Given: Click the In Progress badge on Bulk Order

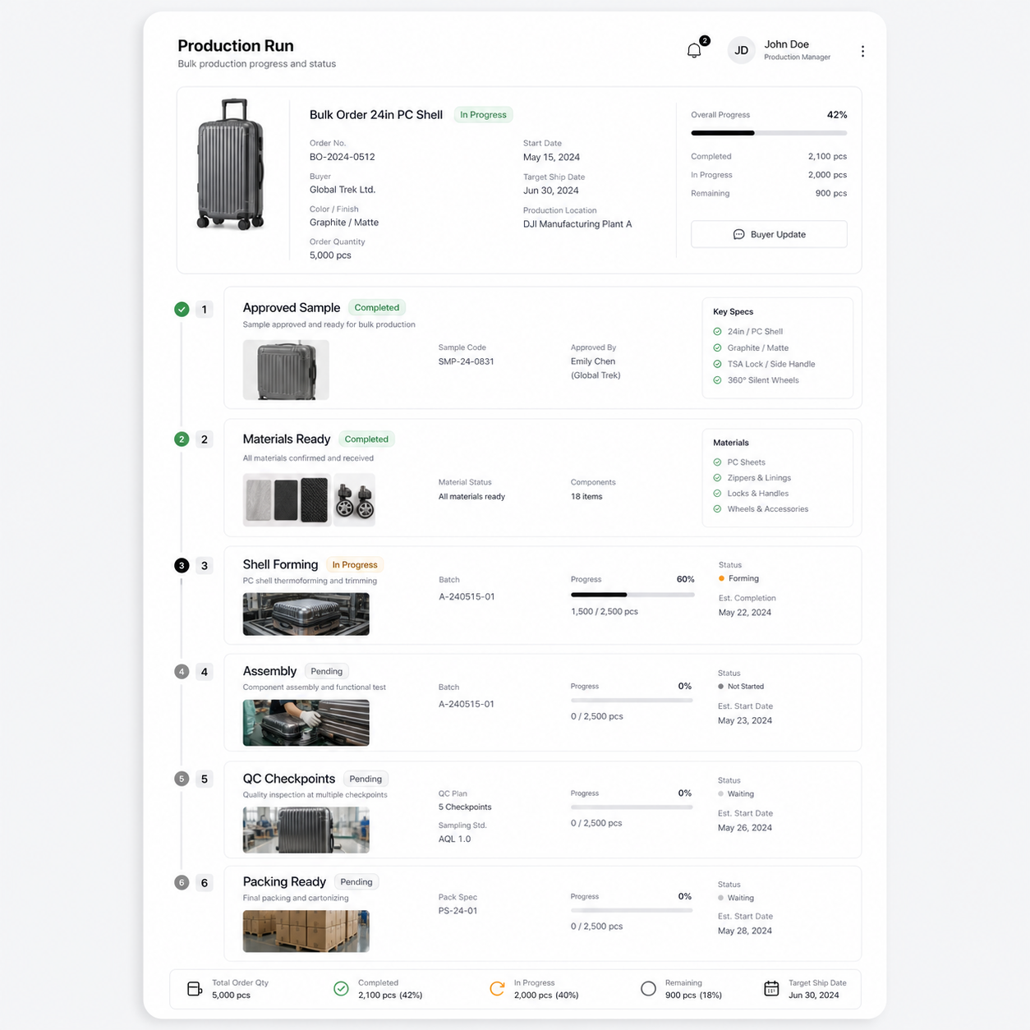Looking at the screenshot, I should [x=483, y=115].
